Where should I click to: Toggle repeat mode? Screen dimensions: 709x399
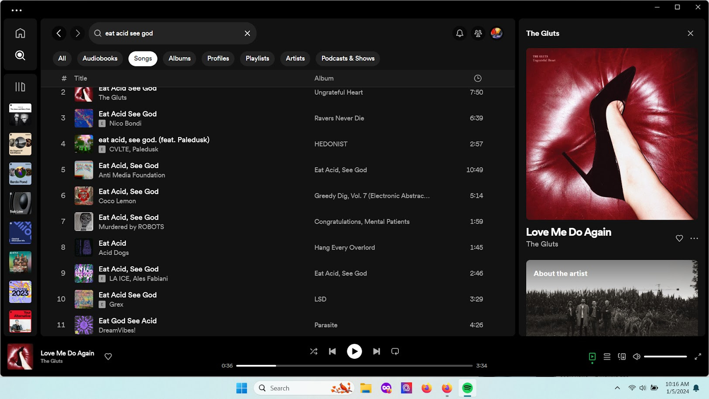395,351
